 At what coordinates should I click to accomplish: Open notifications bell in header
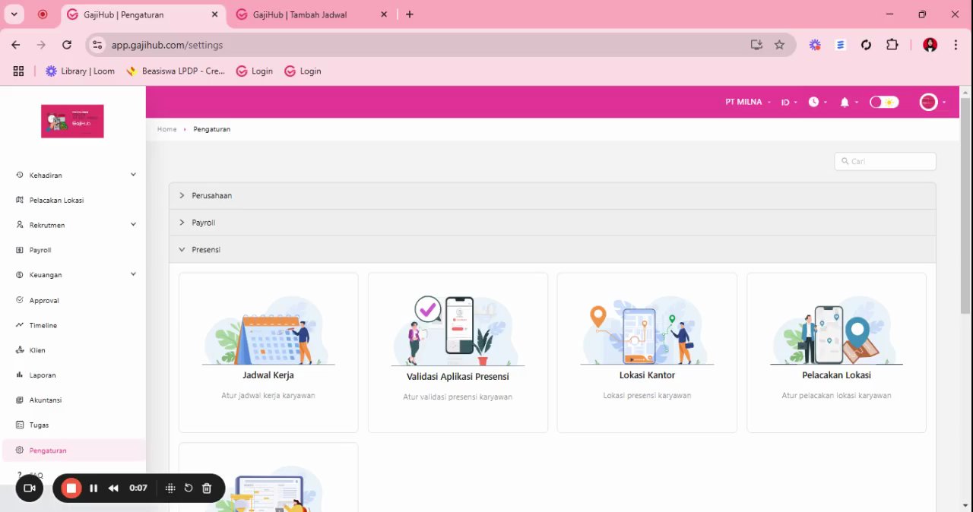tap(845, 103)
